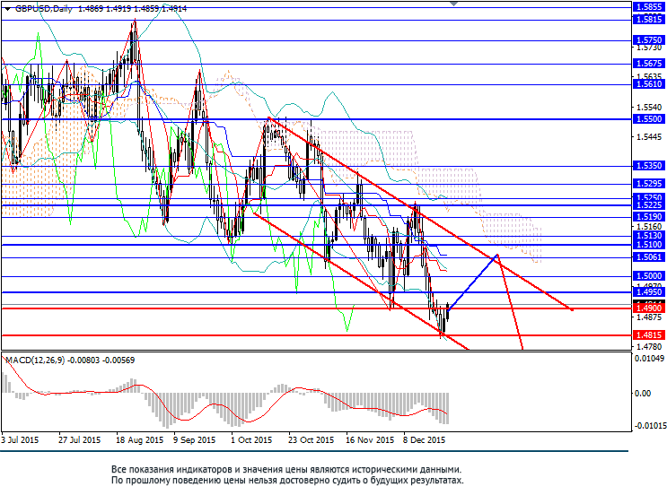Viewport: 667px width, 495px height.
Task: Select the 1.5750 price level label
Action: coord(648,40)
